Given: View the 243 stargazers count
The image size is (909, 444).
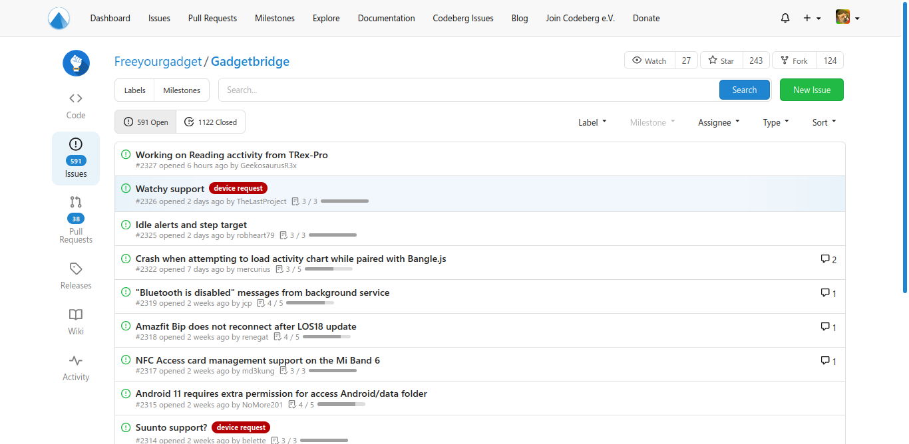Looking at the screenshot, I should point(756,60).
